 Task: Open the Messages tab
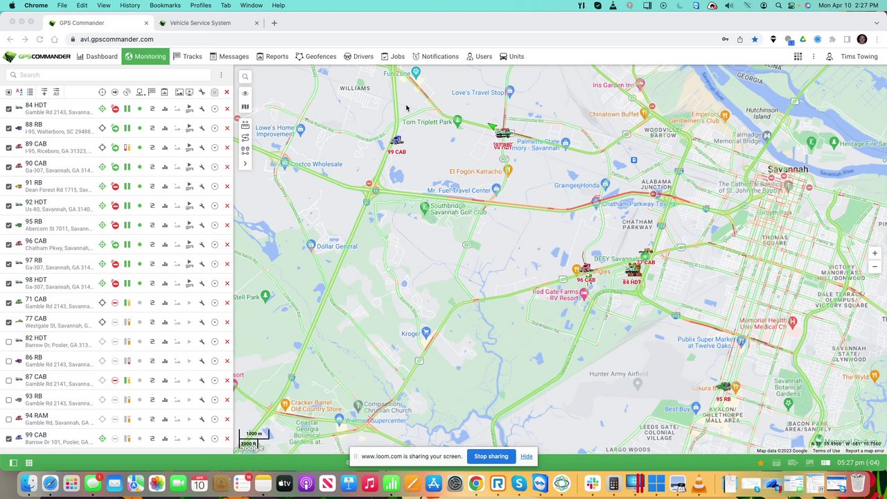pos(229,57)
